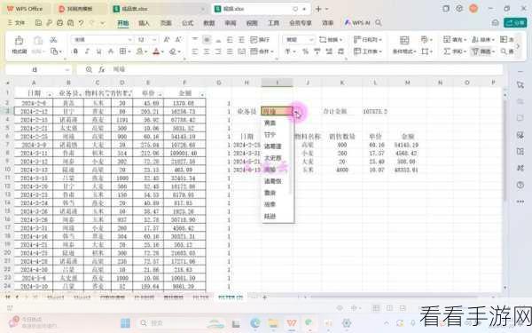This screenshot has height=333, width=532.
Task: Align cell content to vertical middle
Action: (x=207, y=40)
